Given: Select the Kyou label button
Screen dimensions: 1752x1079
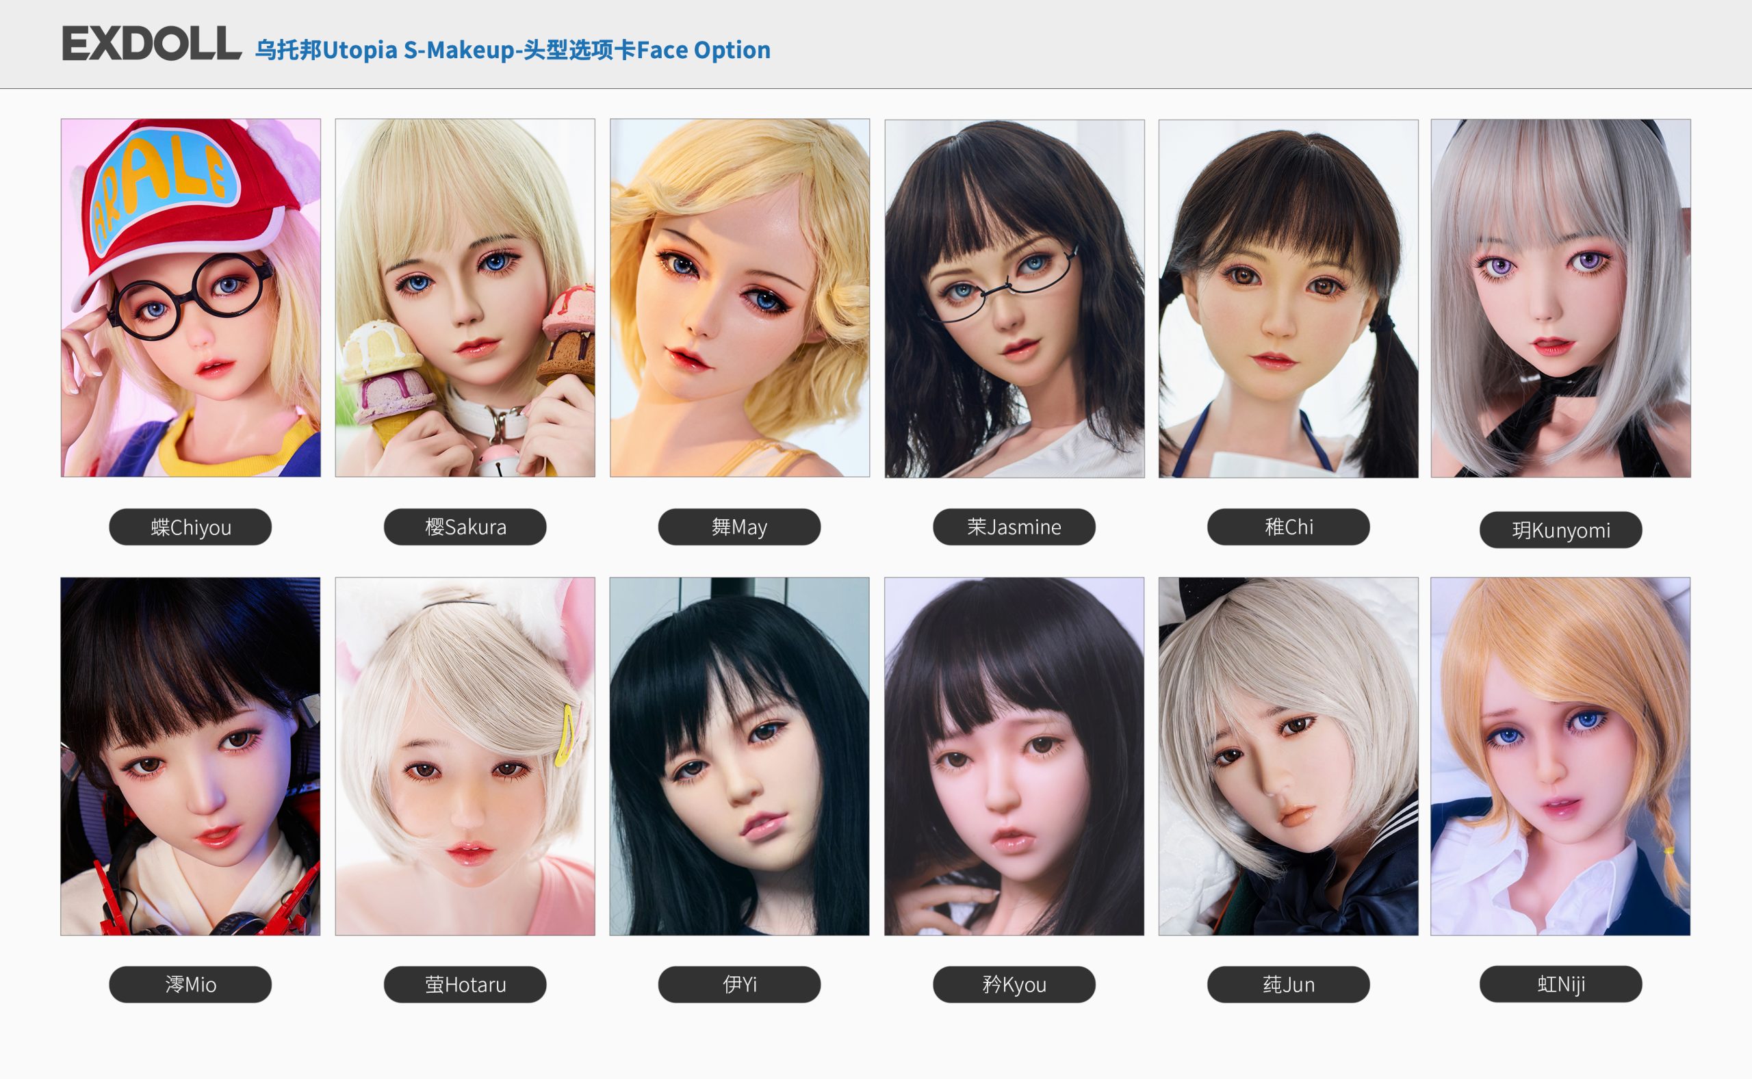Looking at the screenshot, I should 1014,984.
